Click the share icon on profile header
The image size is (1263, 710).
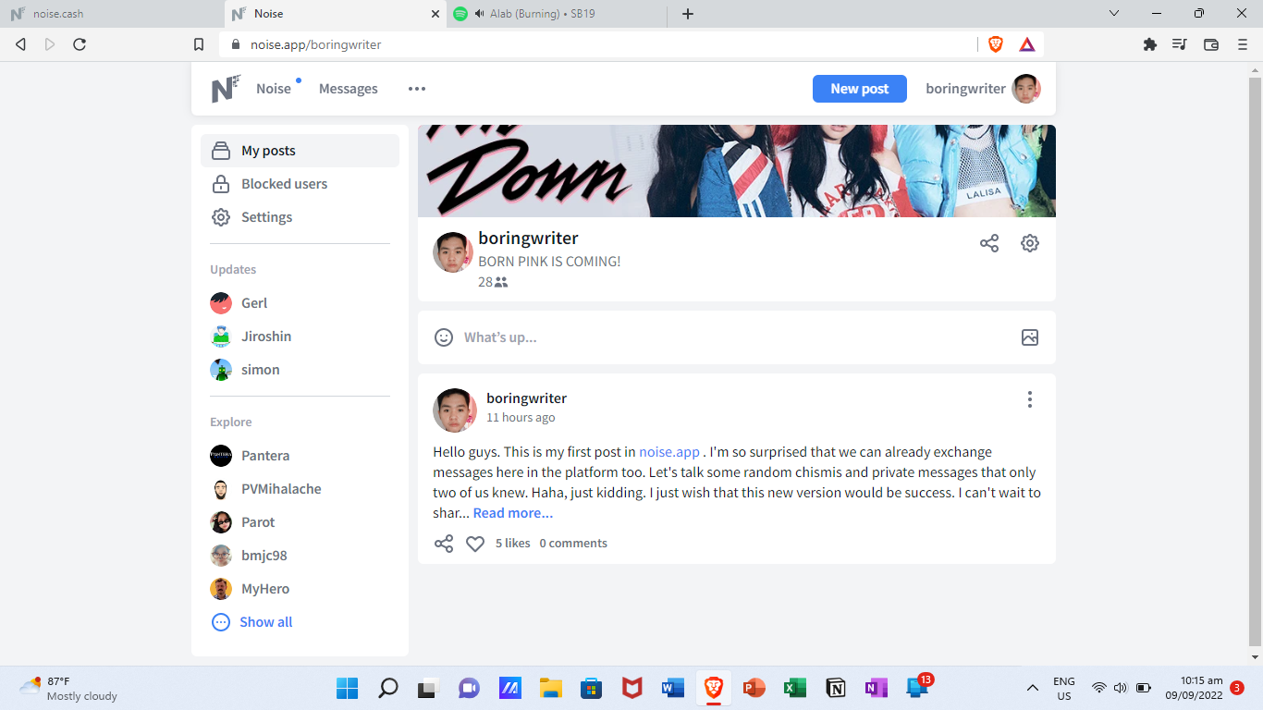pos(989,243)
